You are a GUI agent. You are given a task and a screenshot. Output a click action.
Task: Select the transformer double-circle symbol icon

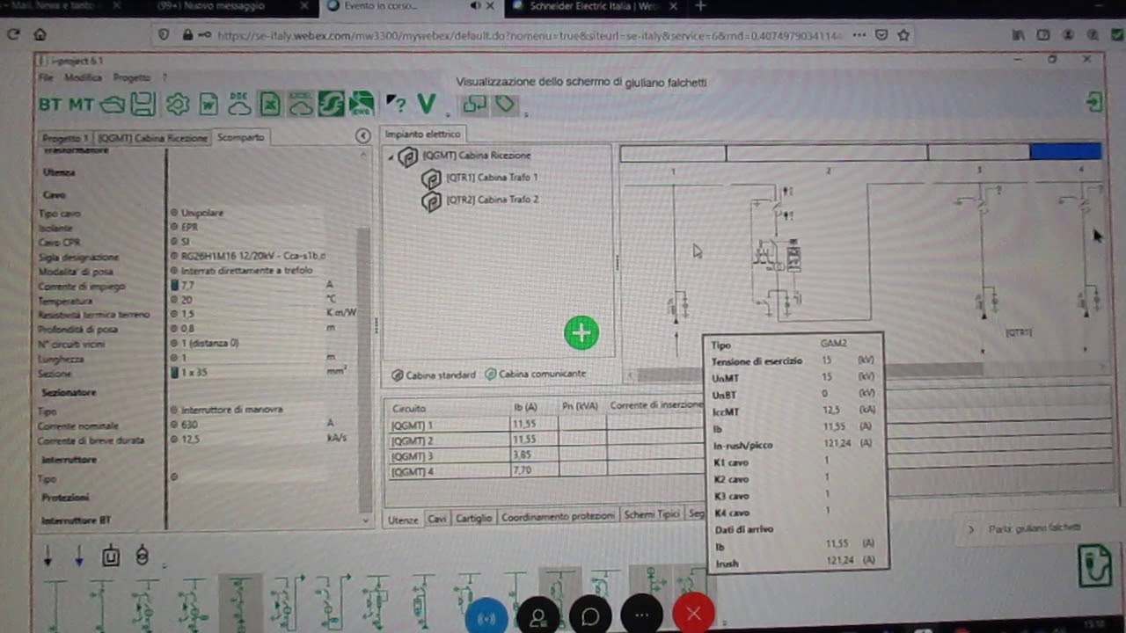coord(142,556)
